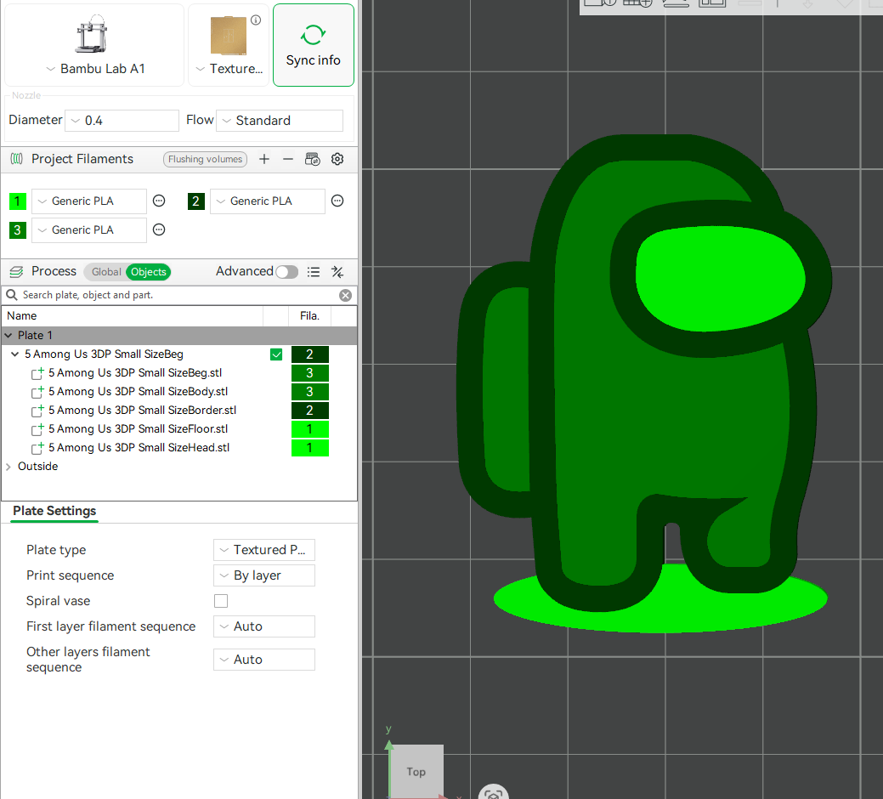
Task: Open settings for filament 1 Generic PLA
Action: pos(159,201)
